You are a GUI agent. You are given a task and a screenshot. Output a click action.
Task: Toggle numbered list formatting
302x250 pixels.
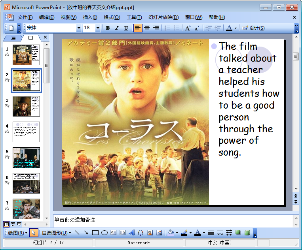[167, 28]
